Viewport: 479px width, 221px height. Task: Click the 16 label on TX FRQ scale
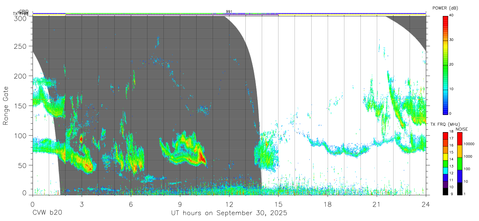[451, 146]
